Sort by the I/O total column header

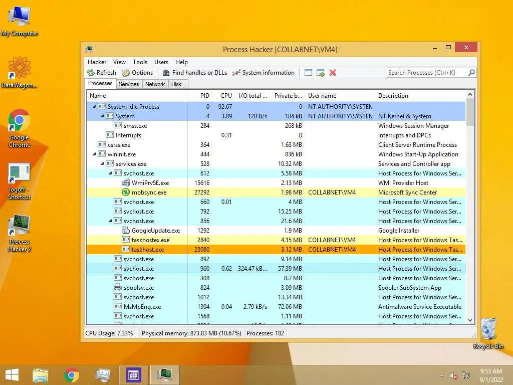(x=252, y=96)
